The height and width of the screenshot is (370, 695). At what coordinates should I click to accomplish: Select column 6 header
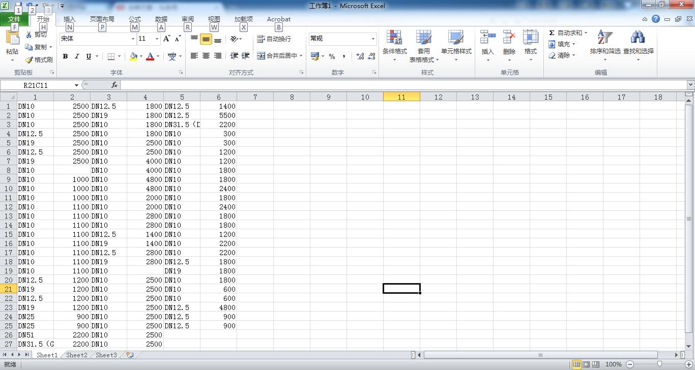pyautogui.click(x=218, y=97)
